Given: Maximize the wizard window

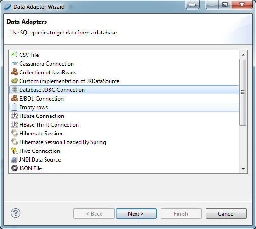Looking at the screenshot, I should click(x=225, y=5).
